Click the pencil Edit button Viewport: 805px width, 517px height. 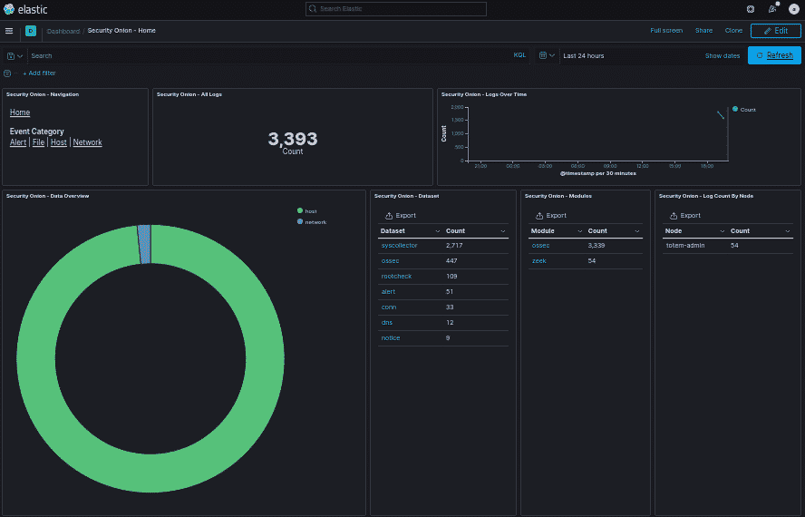click(775, 31)
